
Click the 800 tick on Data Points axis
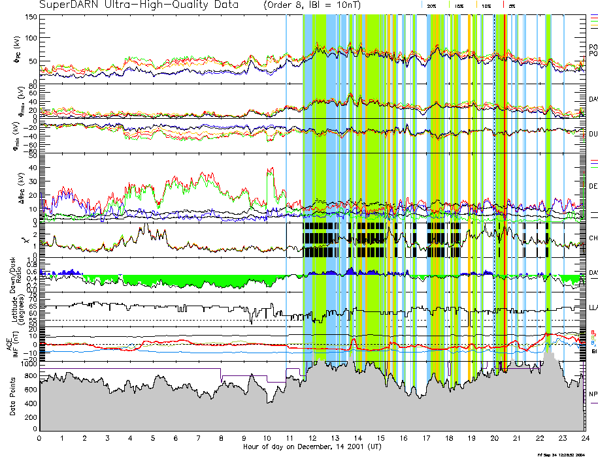31,376
